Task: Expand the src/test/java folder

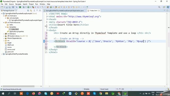Action: coord(4,34)
